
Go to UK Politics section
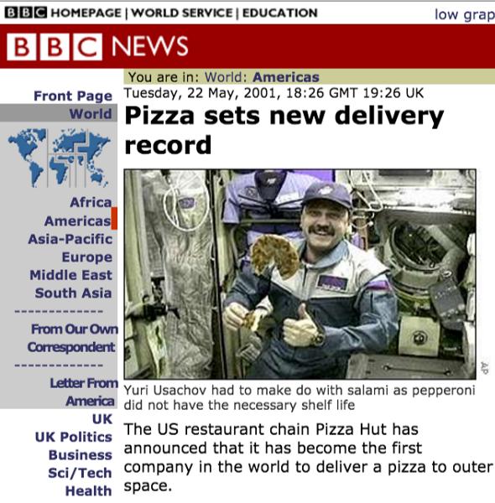(74, 437)
